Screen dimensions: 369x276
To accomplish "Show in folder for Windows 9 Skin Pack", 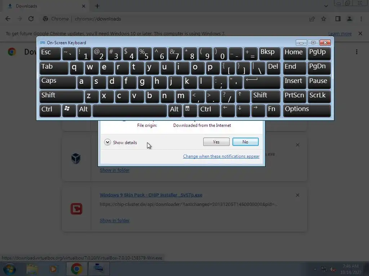I will 115,220.
